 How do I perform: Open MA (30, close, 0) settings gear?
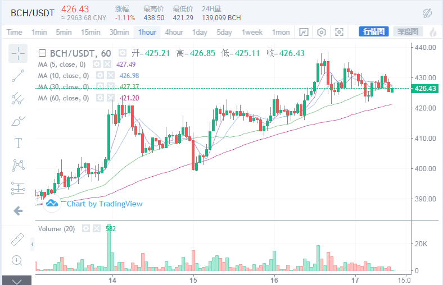100,86
